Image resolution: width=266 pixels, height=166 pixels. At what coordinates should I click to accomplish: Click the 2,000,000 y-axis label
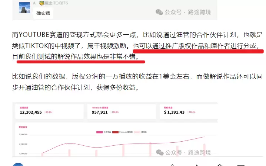[23, 144]
